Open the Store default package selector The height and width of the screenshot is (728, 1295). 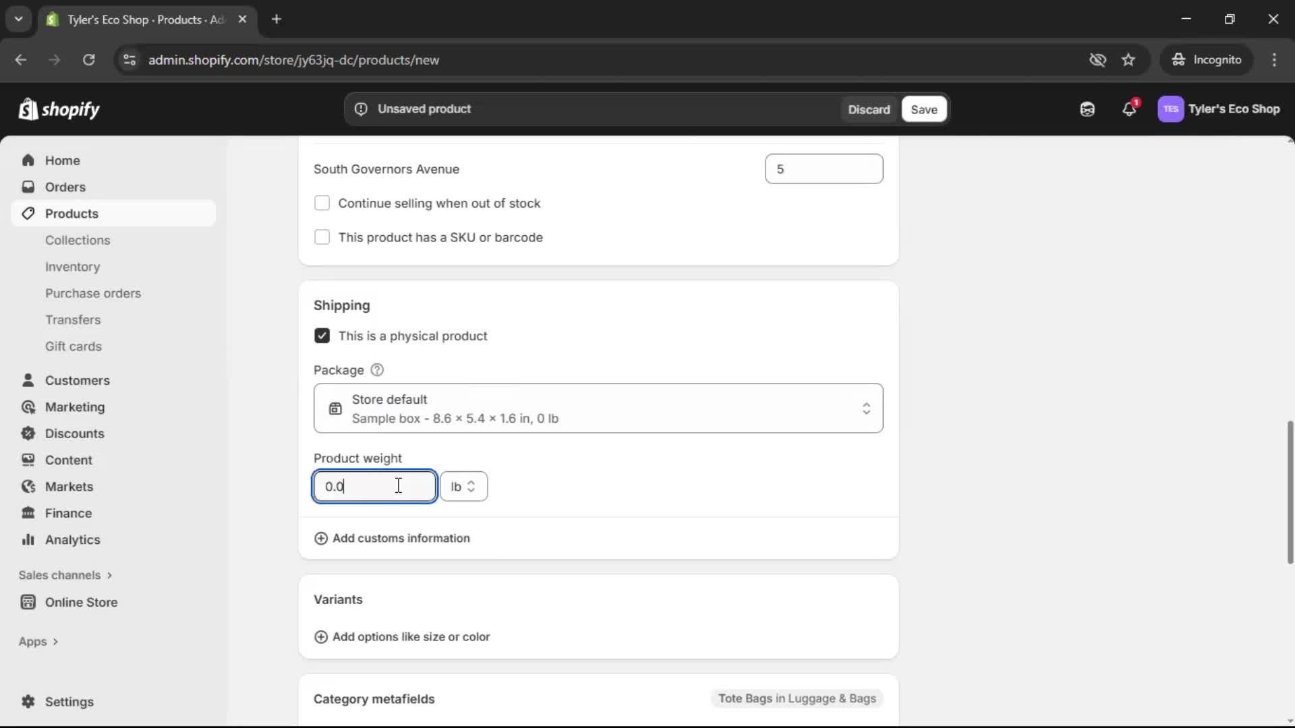pyautogui.click(x=599, y=408)
